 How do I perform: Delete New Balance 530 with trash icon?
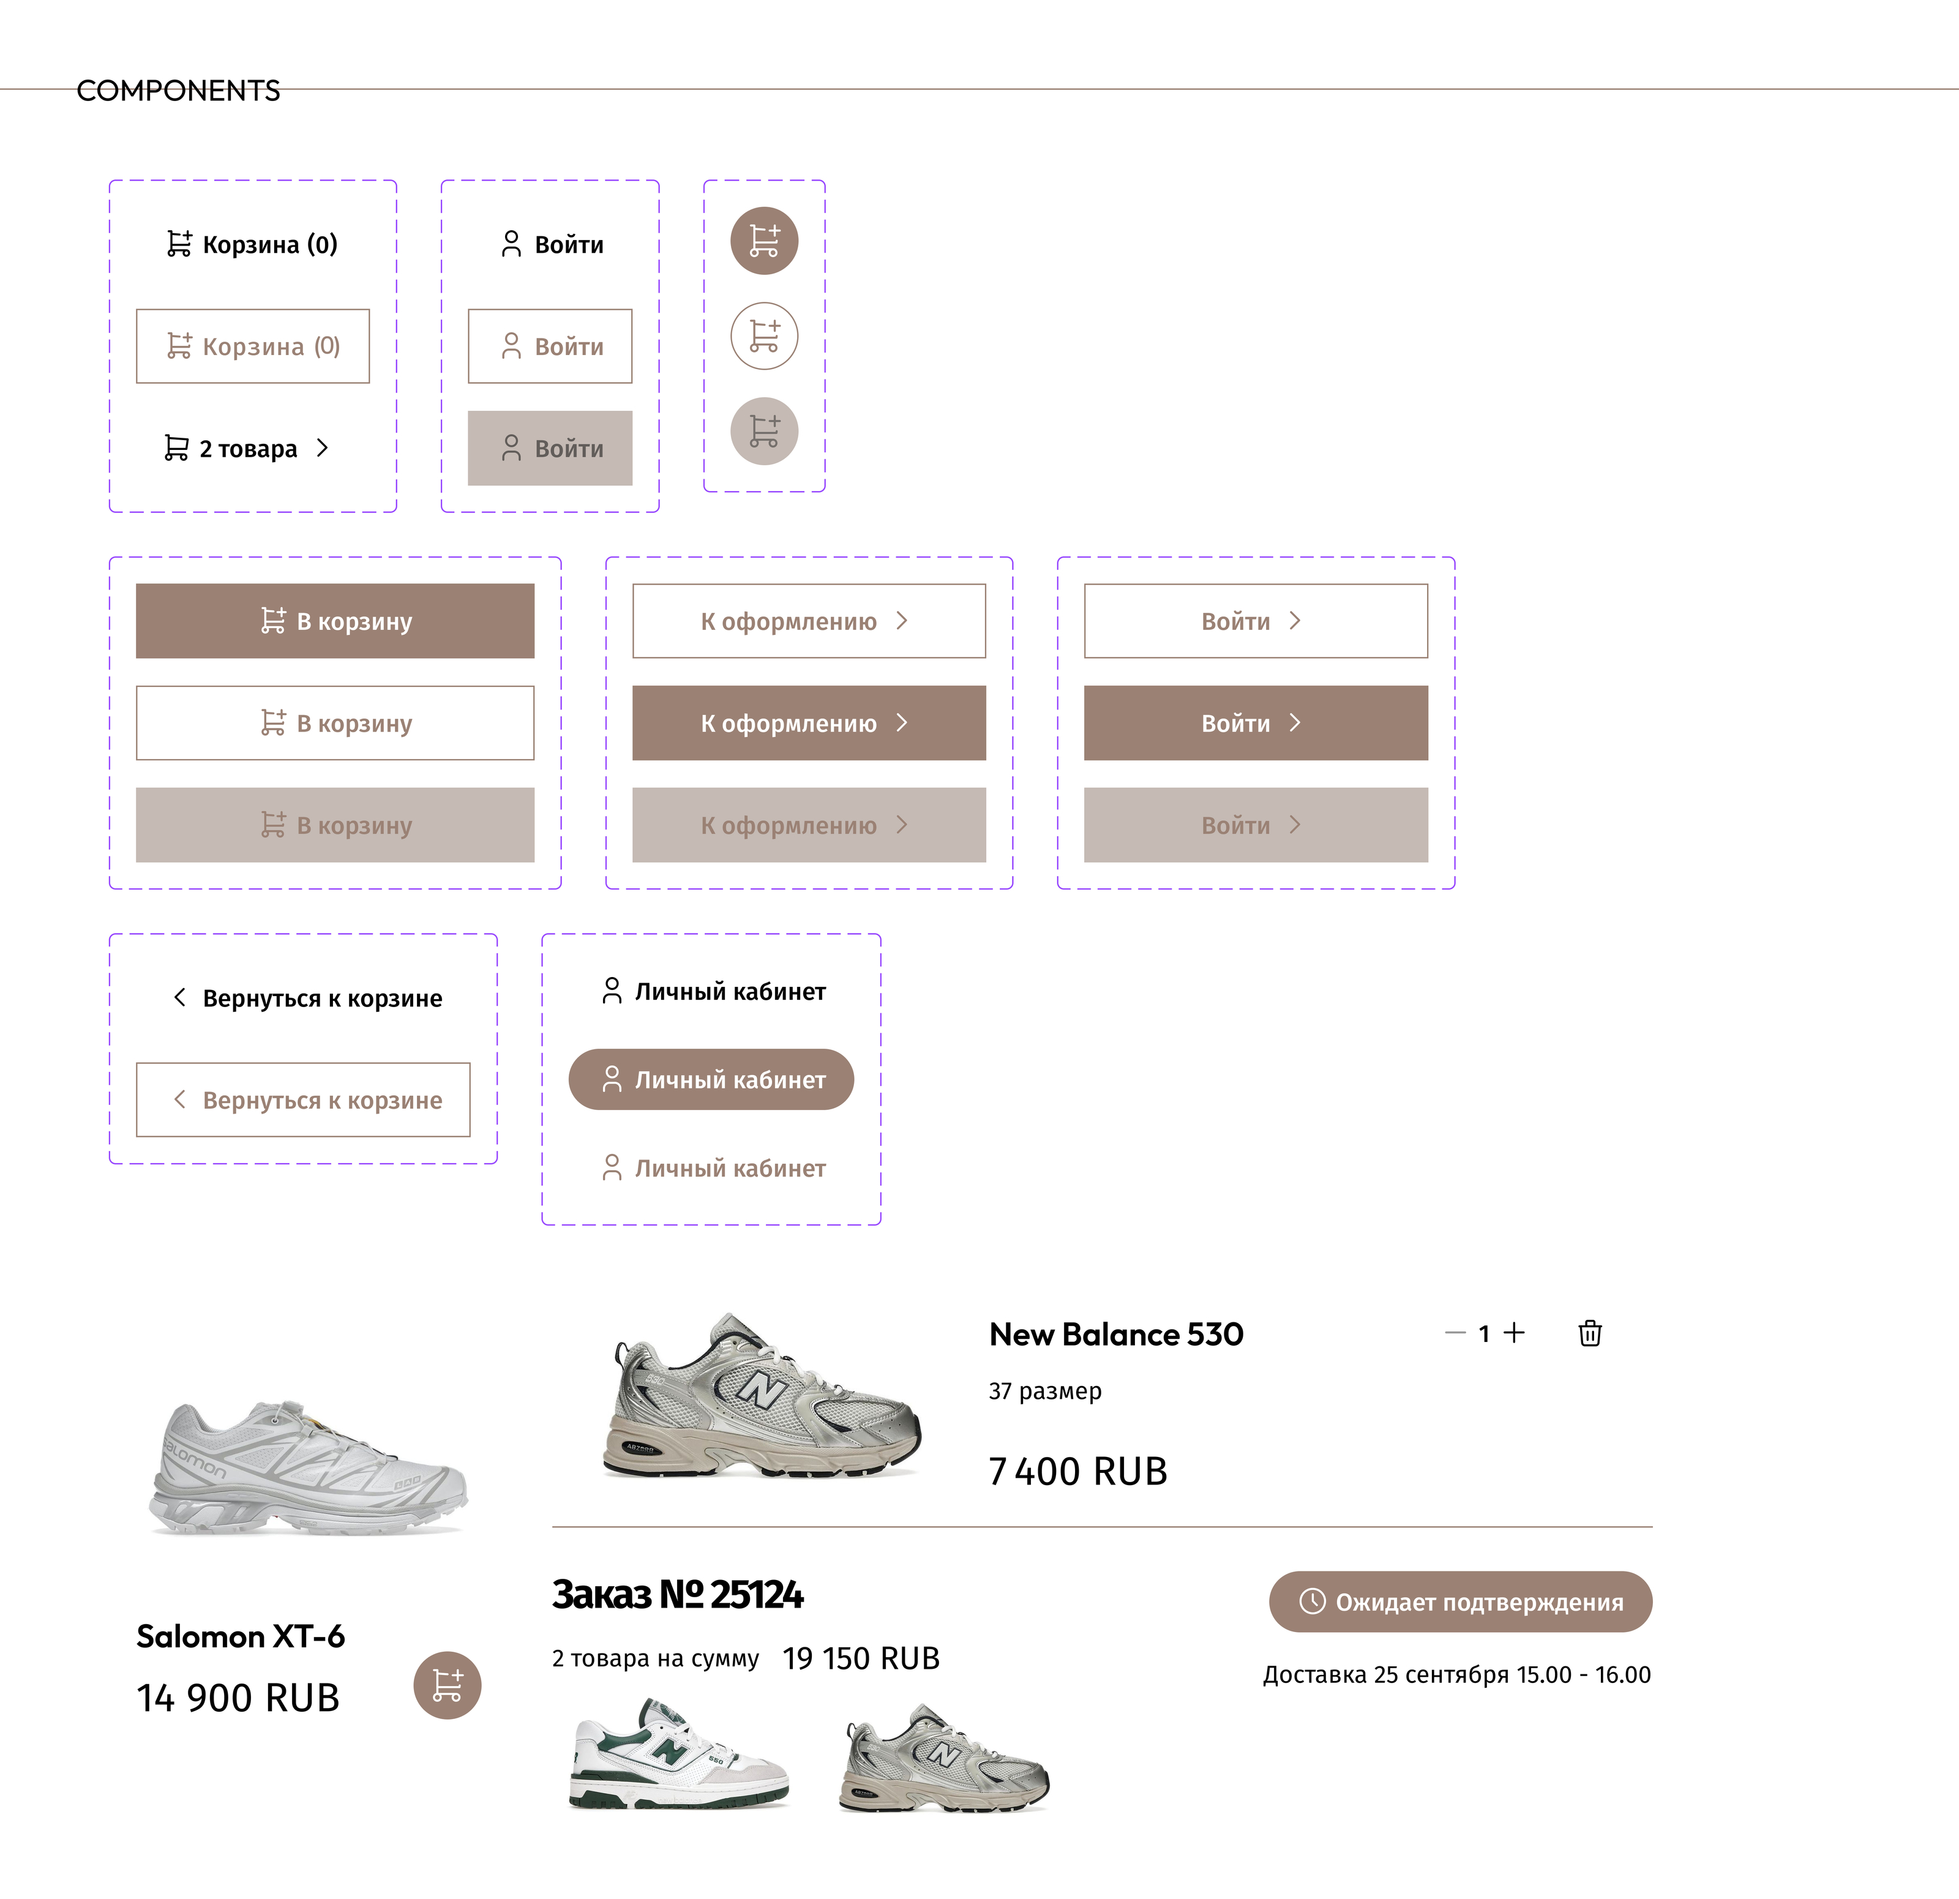click(1589, 1333)
